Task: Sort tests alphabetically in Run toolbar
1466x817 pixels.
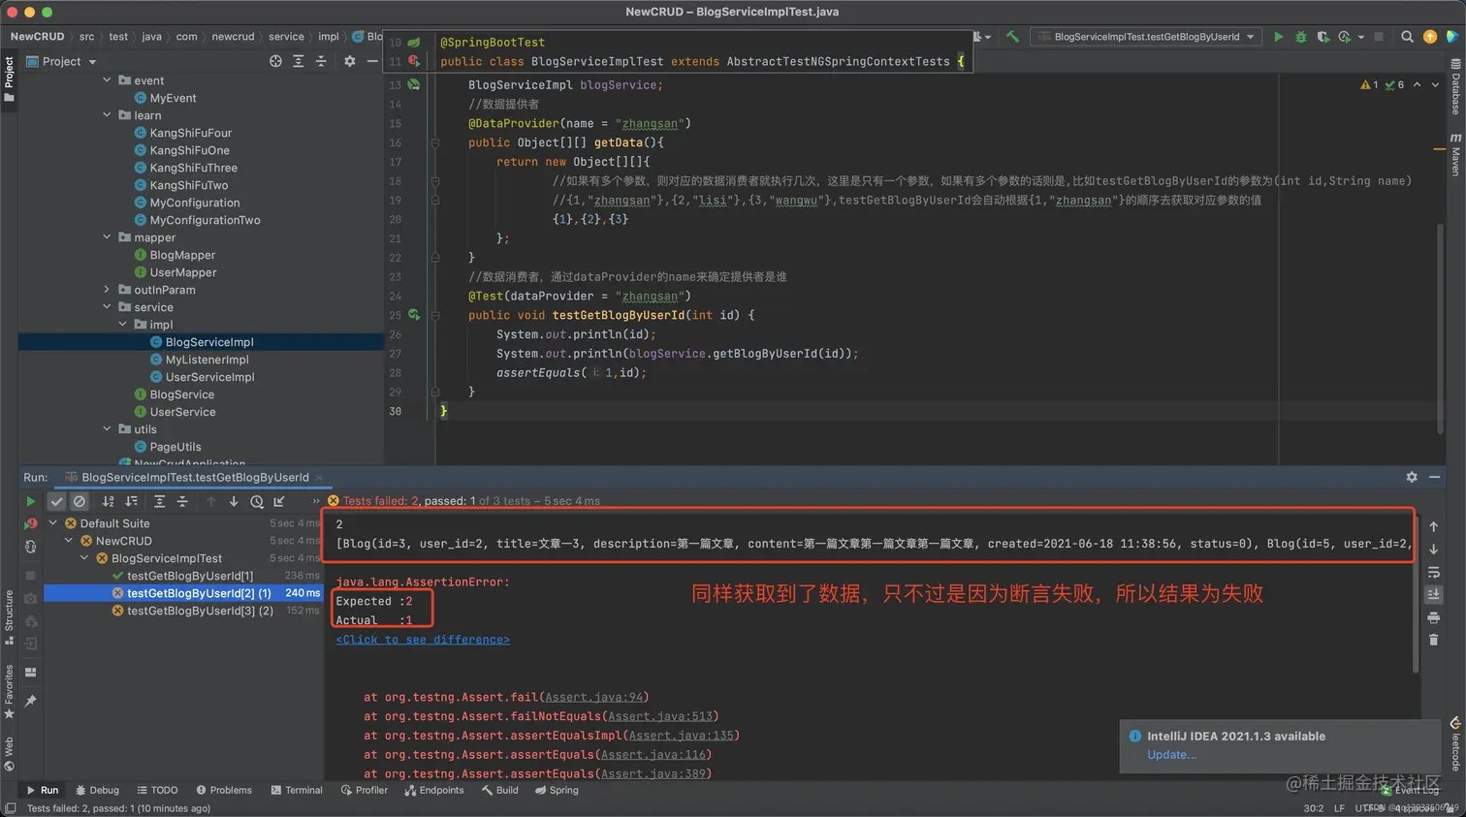Action: (x=108, y=501)
